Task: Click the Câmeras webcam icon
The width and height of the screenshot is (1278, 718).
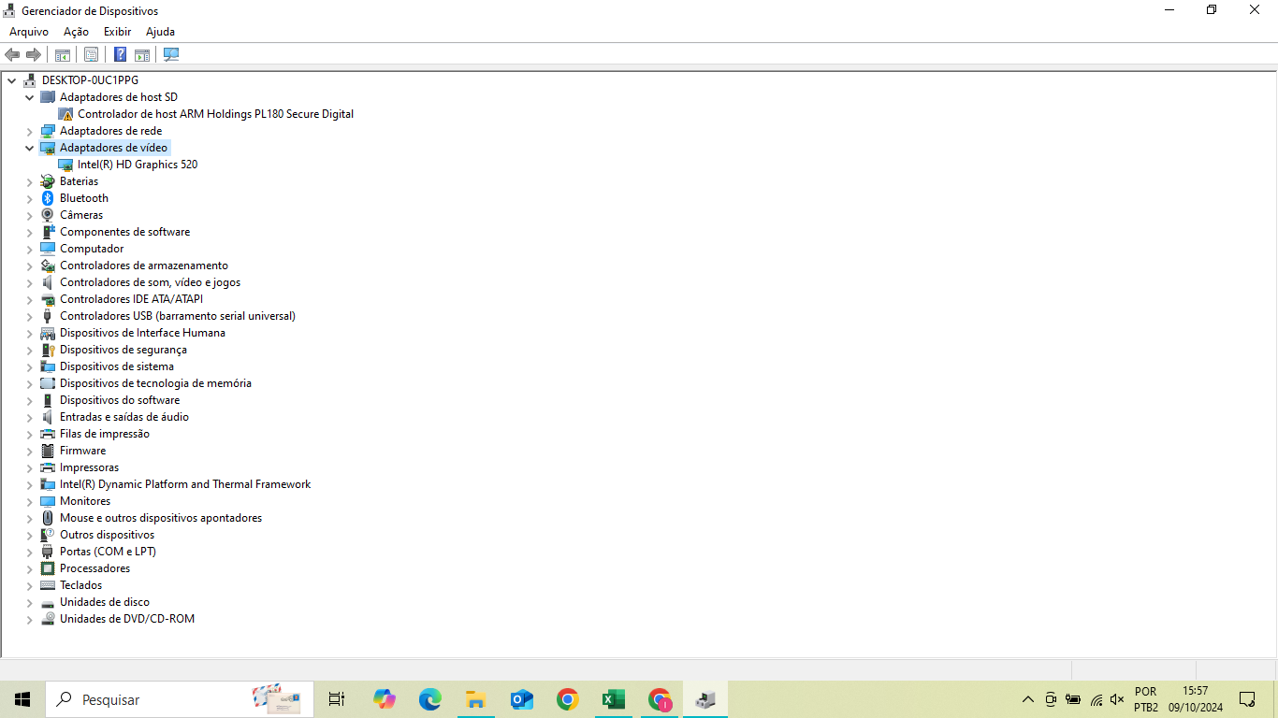Action: (x=48, y=215)
